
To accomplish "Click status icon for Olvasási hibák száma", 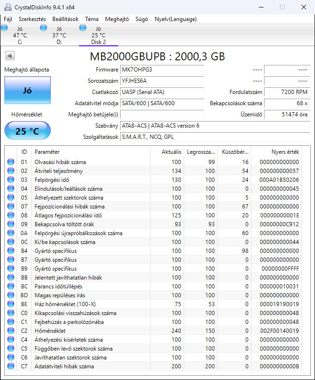I will [11, 162].
